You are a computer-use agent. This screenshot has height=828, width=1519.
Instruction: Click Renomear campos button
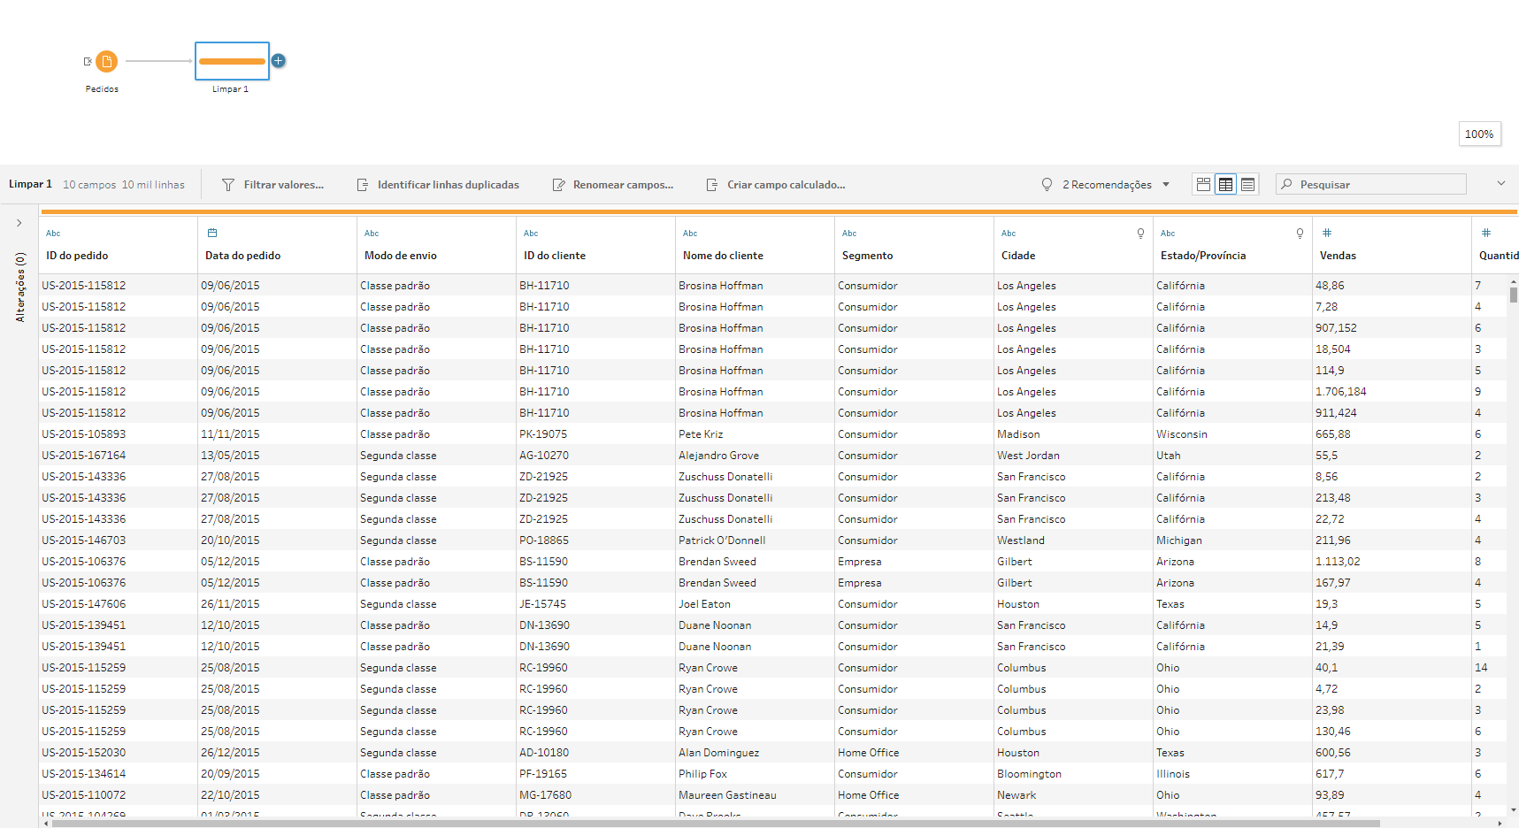613,185
